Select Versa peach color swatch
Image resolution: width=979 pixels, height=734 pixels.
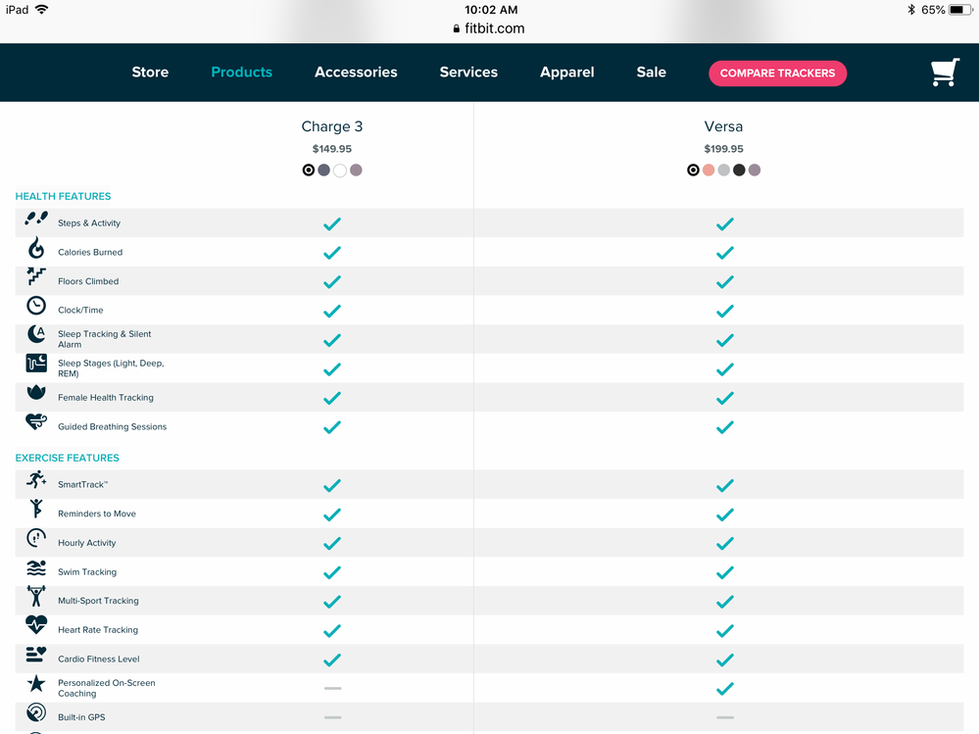[x=708, y=170]
